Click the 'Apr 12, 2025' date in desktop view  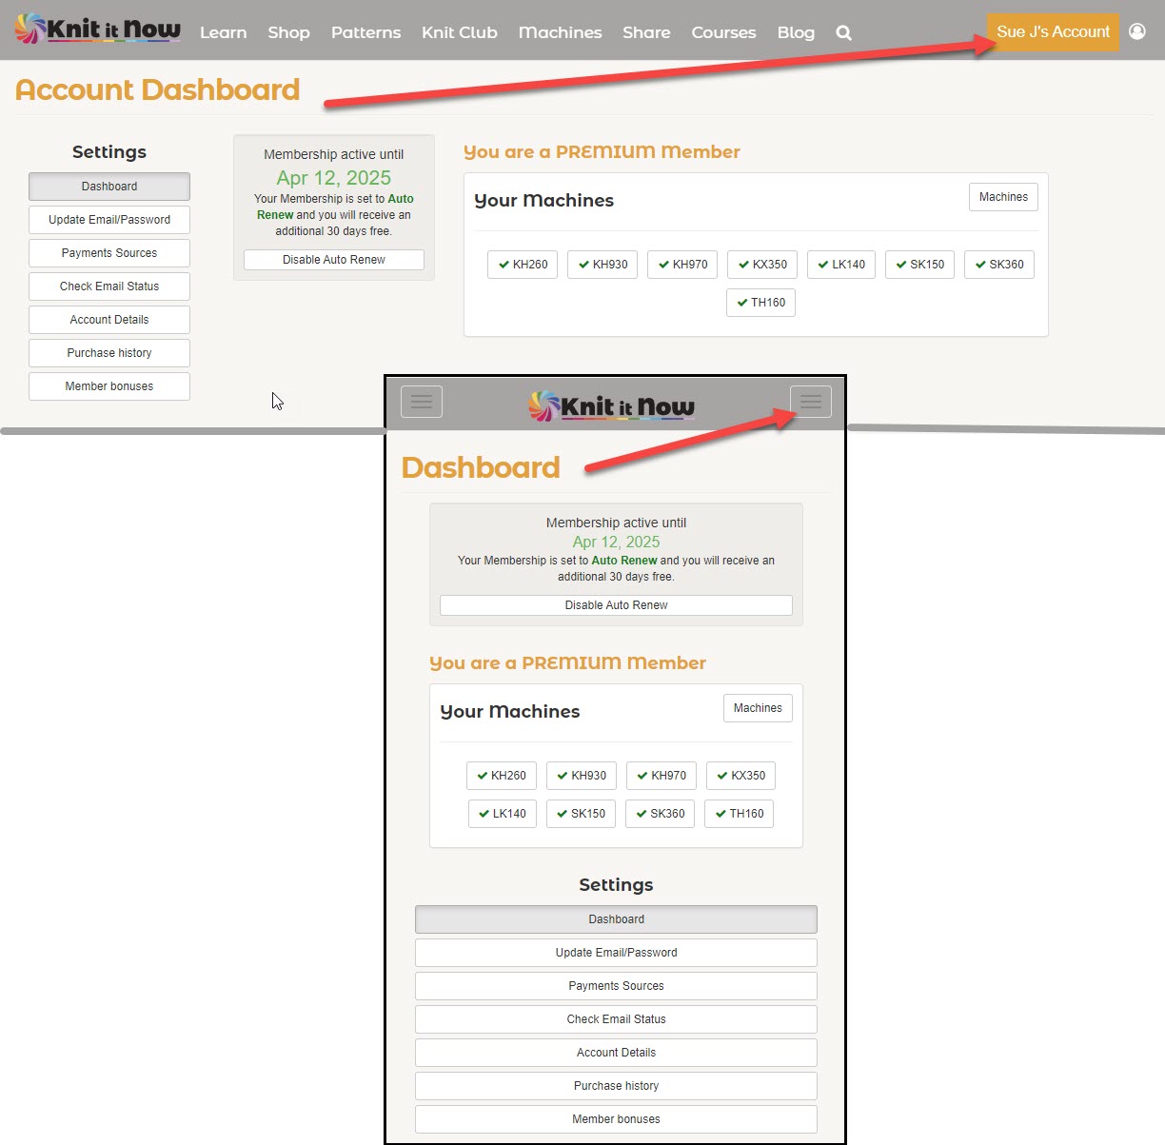point(334,178)
